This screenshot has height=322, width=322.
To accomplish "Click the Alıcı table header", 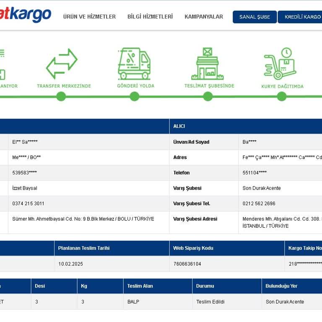I will pyautogui.click(x=246, y=126).
